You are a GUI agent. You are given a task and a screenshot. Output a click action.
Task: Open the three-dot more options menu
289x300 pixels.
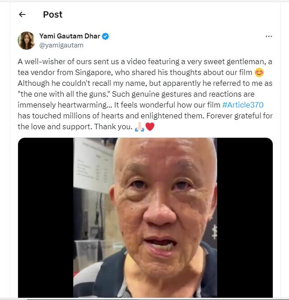point(269,36)
